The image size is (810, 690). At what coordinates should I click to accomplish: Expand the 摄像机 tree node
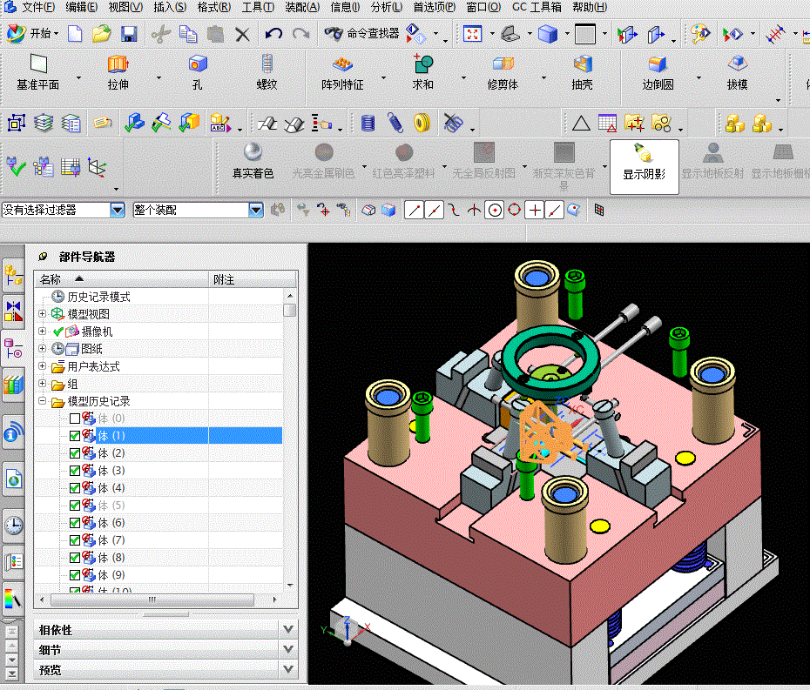[x=43, y=331]
